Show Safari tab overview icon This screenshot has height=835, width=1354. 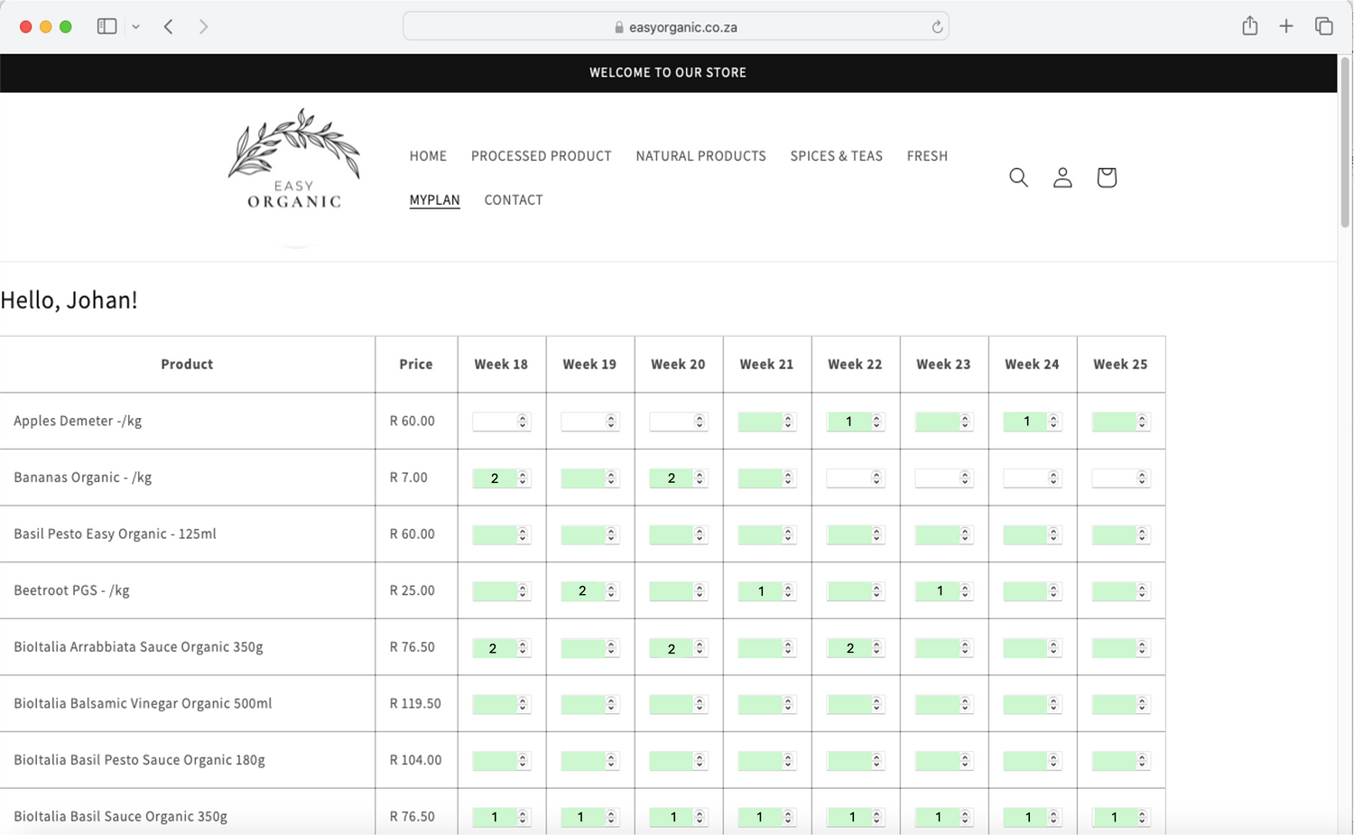(1323, 26)
